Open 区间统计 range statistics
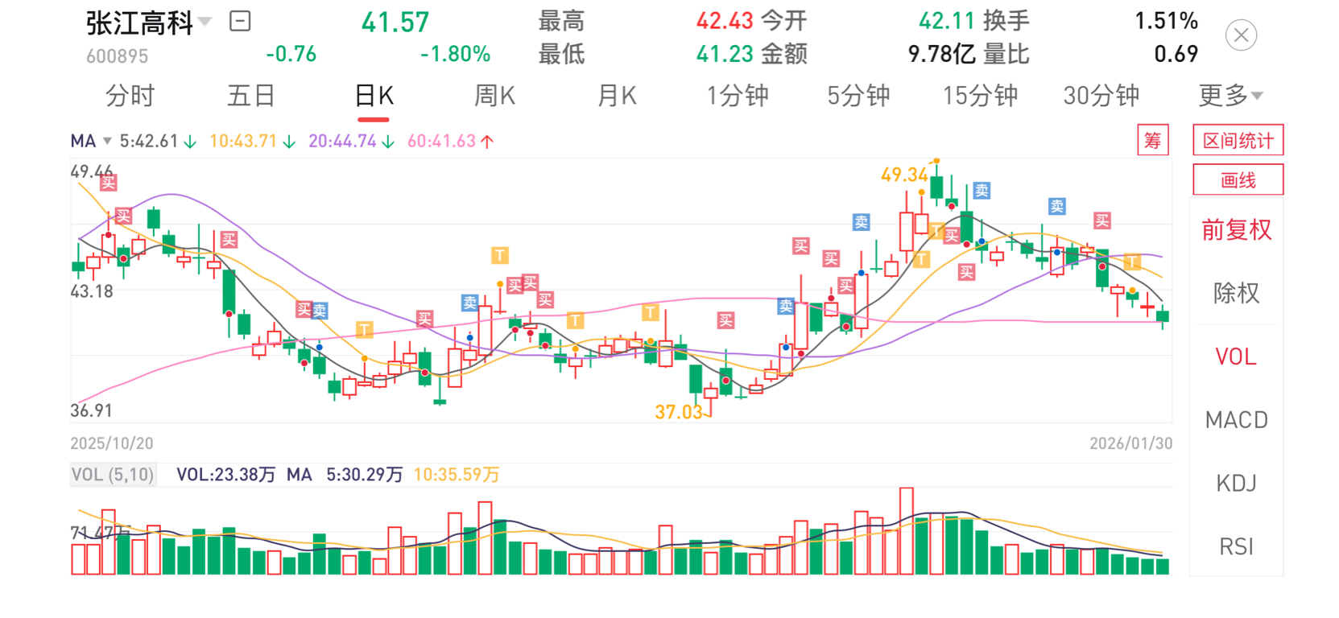 [x=1238, y=141]
